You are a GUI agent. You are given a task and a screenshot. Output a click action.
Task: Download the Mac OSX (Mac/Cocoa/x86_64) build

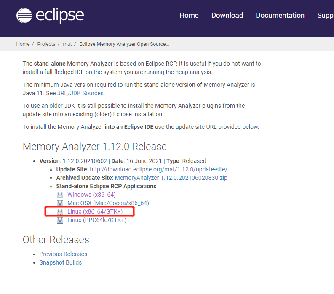108,203
